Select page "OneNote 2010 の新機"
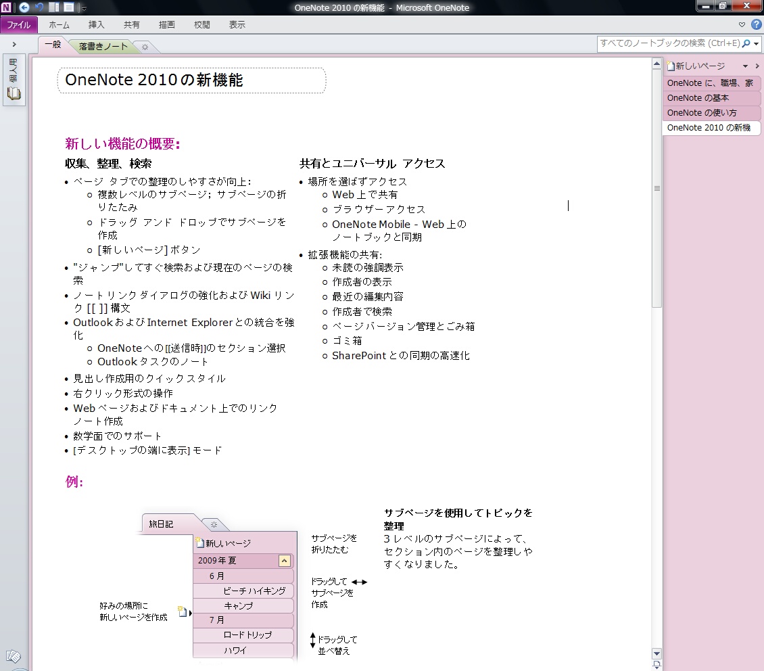764x671 pixels. pos(711,128)
